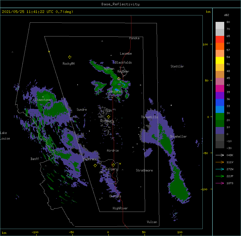Click the white asterisk marker above Limestone
This screenshot has height=236, width=241.
pyautogui.click(x=43, y=97)
